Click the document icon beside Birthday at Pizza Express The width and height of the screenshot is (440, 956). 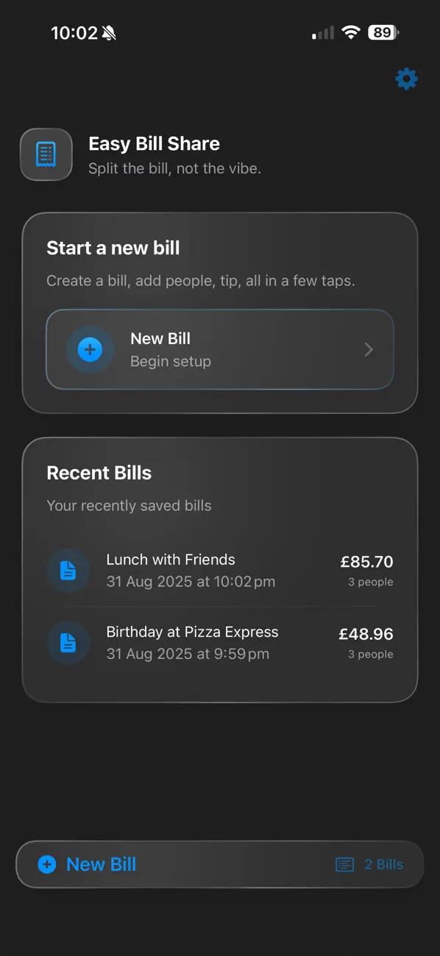[x=68, y=643]
